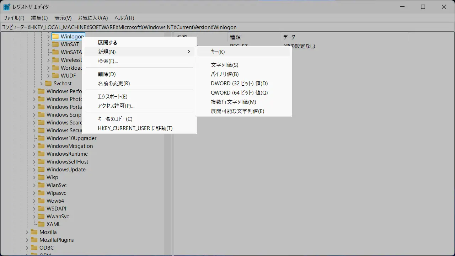This screenshot has width=455, height=256.
Task: Click the Winlogon folder icon in tree
Action: tap(55, 37)
